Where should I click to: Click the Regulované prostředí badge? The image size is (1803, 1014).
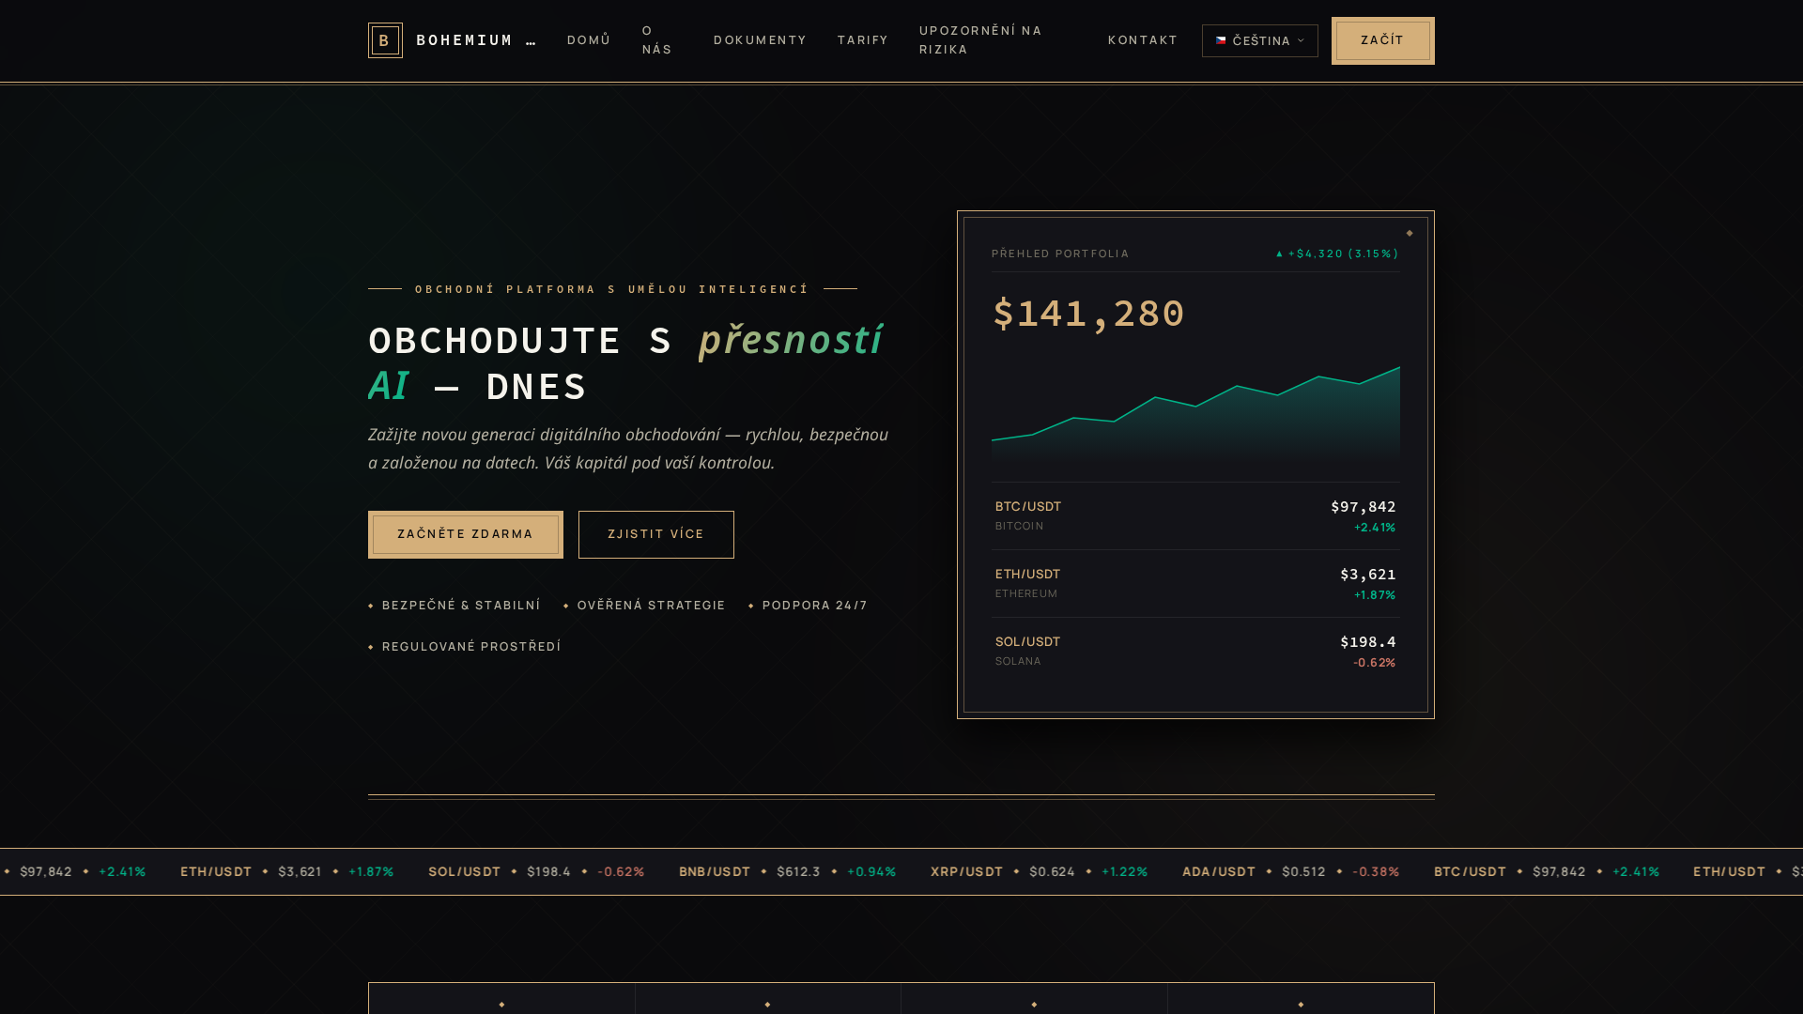465,647
